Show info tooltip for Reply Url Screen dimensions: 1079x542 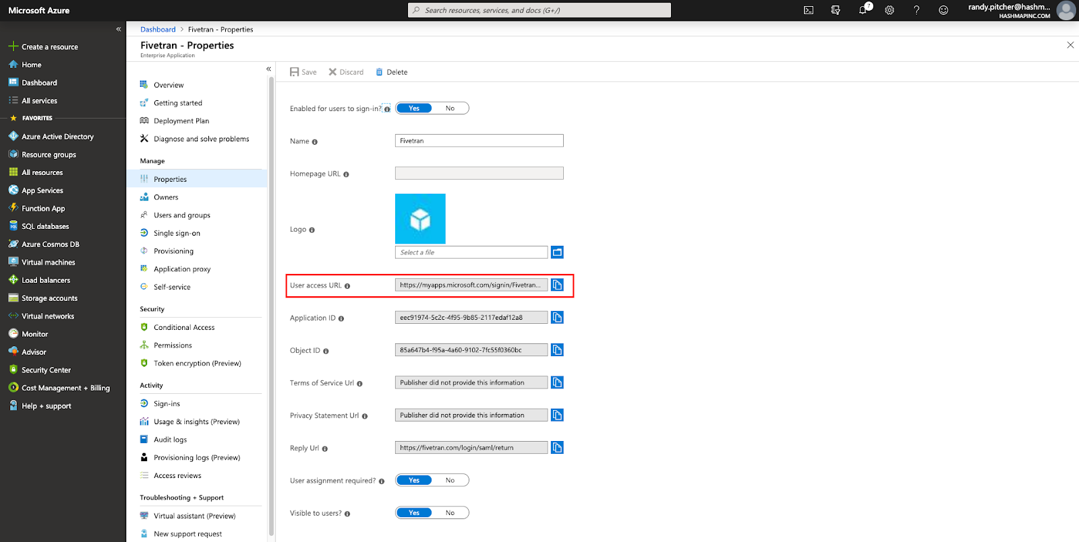(x=325, y=449)
